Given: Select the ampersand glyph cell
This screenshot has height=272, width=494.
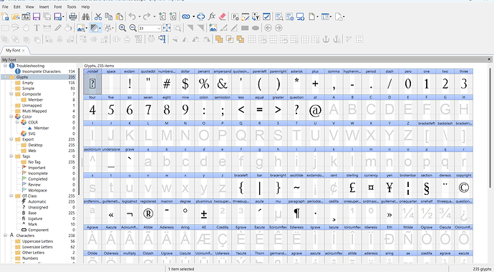Looking at the screenshot, I should [222, 81].
